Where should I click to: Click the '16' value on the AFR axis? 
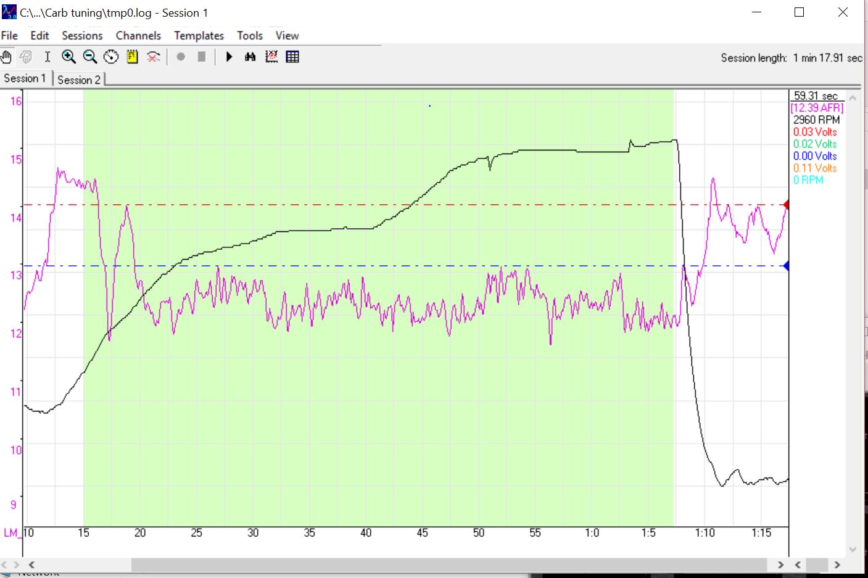click(15, 101)
